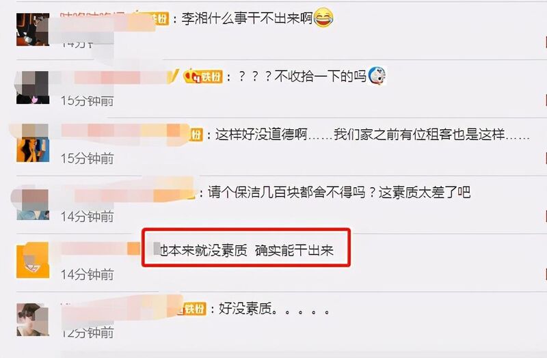Click the comment 李湘什么事干不出来啊

(x=247, y=18)
